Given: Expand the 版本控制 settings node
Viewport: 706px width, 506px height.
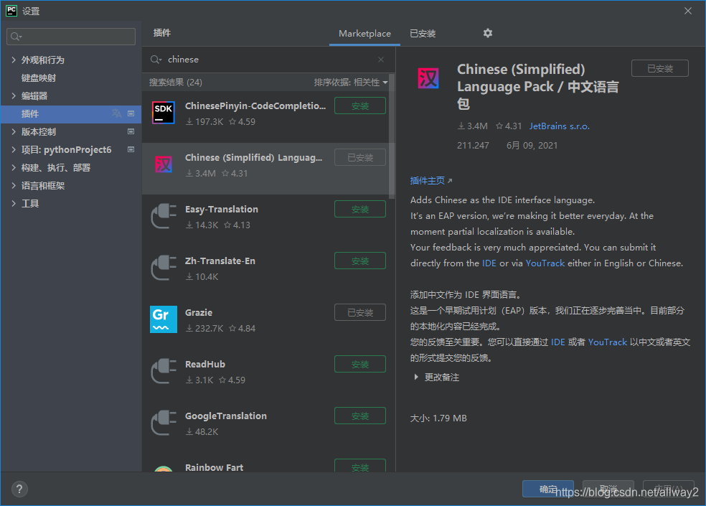Looking at the screenshot, I should coord(14,131).
